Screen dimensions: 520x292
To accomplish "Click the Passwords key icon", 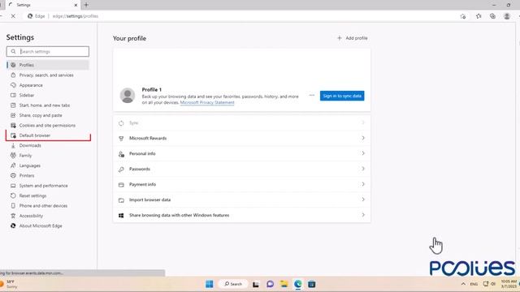I will 121,170.
